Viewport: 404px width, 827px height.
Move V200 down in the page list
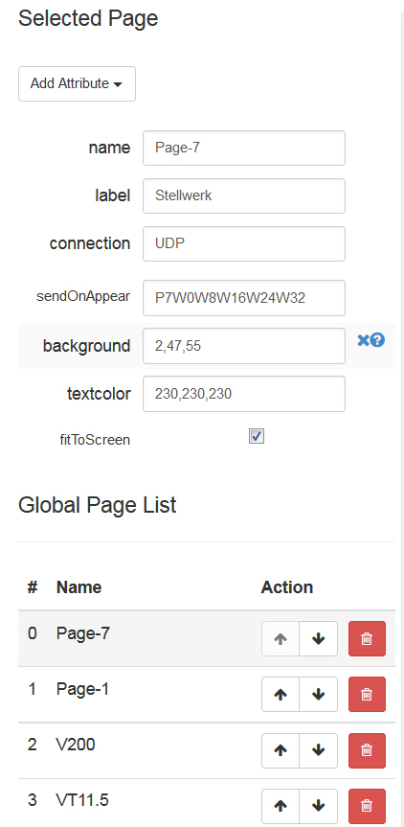coord(318,750)
